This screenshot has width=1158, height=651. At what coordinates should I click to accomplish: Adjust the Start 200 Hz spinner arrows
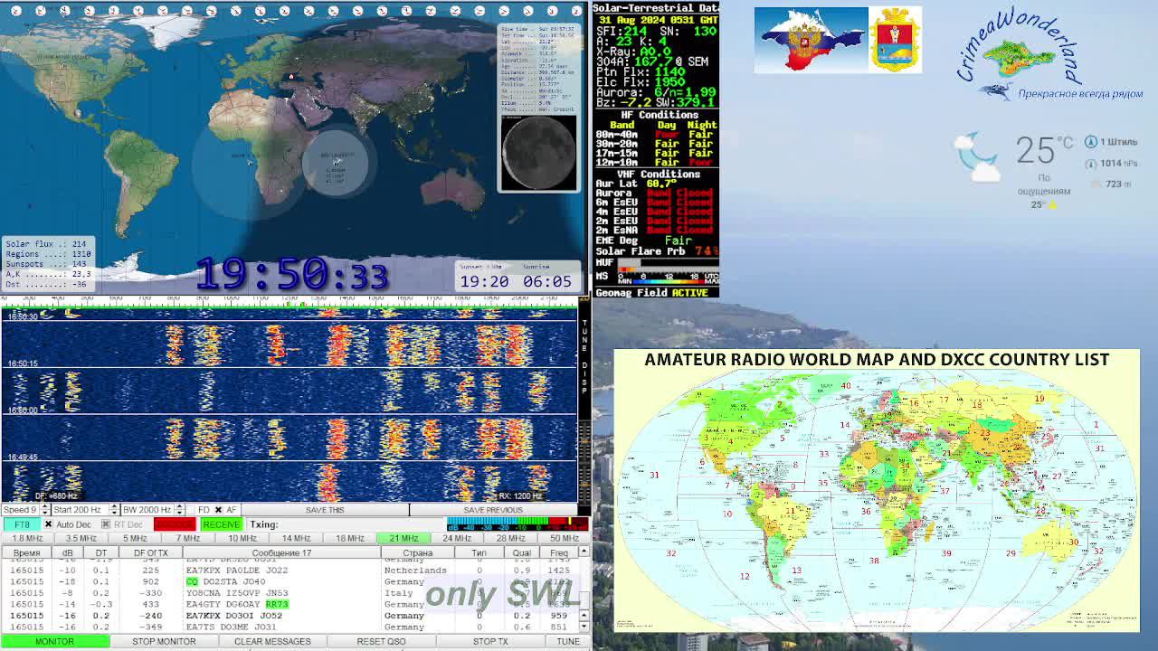[x=113, y=510]
